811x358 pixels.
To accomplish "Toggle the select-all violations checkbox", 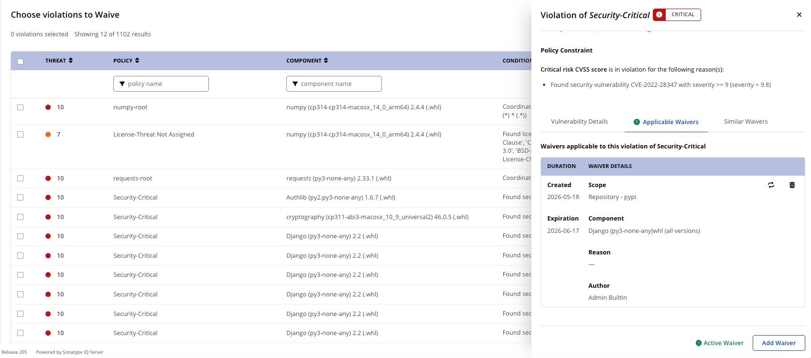I will pos(20,62).
